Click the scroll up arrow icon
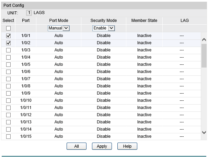The height and width of the screenshot is (158, 208). [x=204, y=40]
